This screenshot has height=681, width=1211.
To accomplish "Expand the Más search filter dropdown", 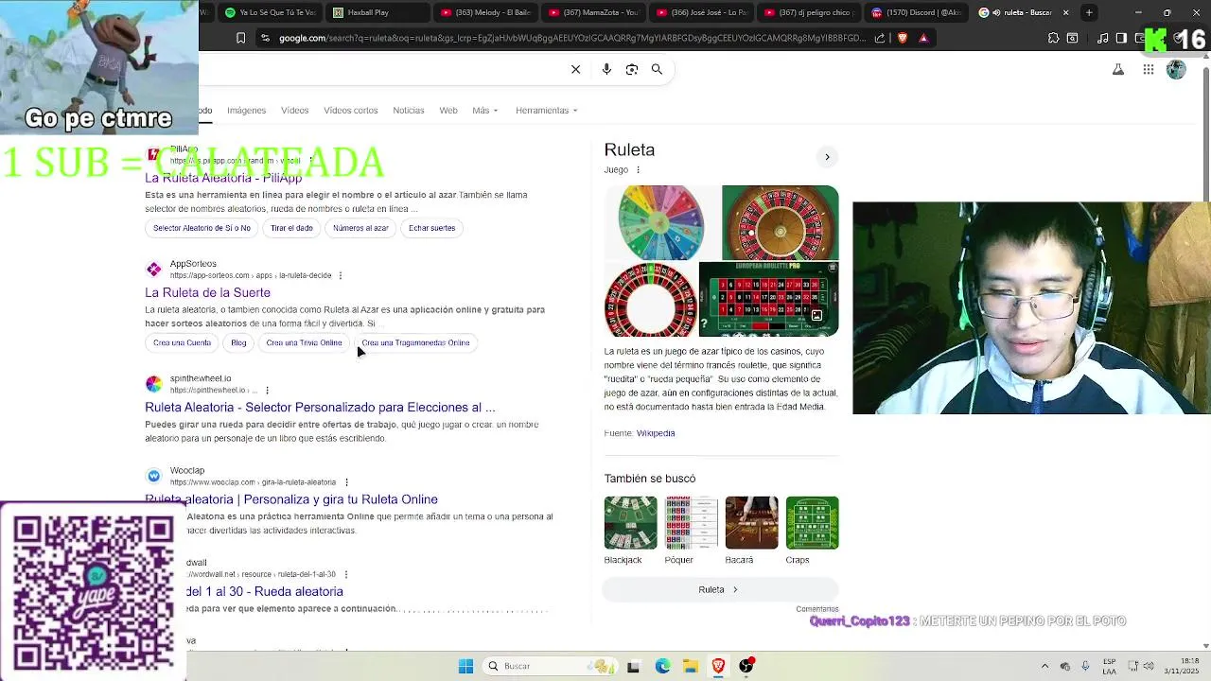I will pos(485,111).
